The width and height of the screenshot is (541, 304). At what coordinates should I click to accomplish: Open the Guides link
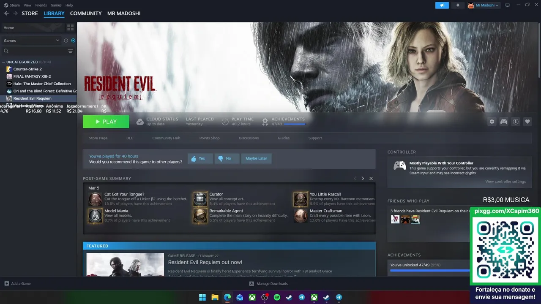pos(284,138)
